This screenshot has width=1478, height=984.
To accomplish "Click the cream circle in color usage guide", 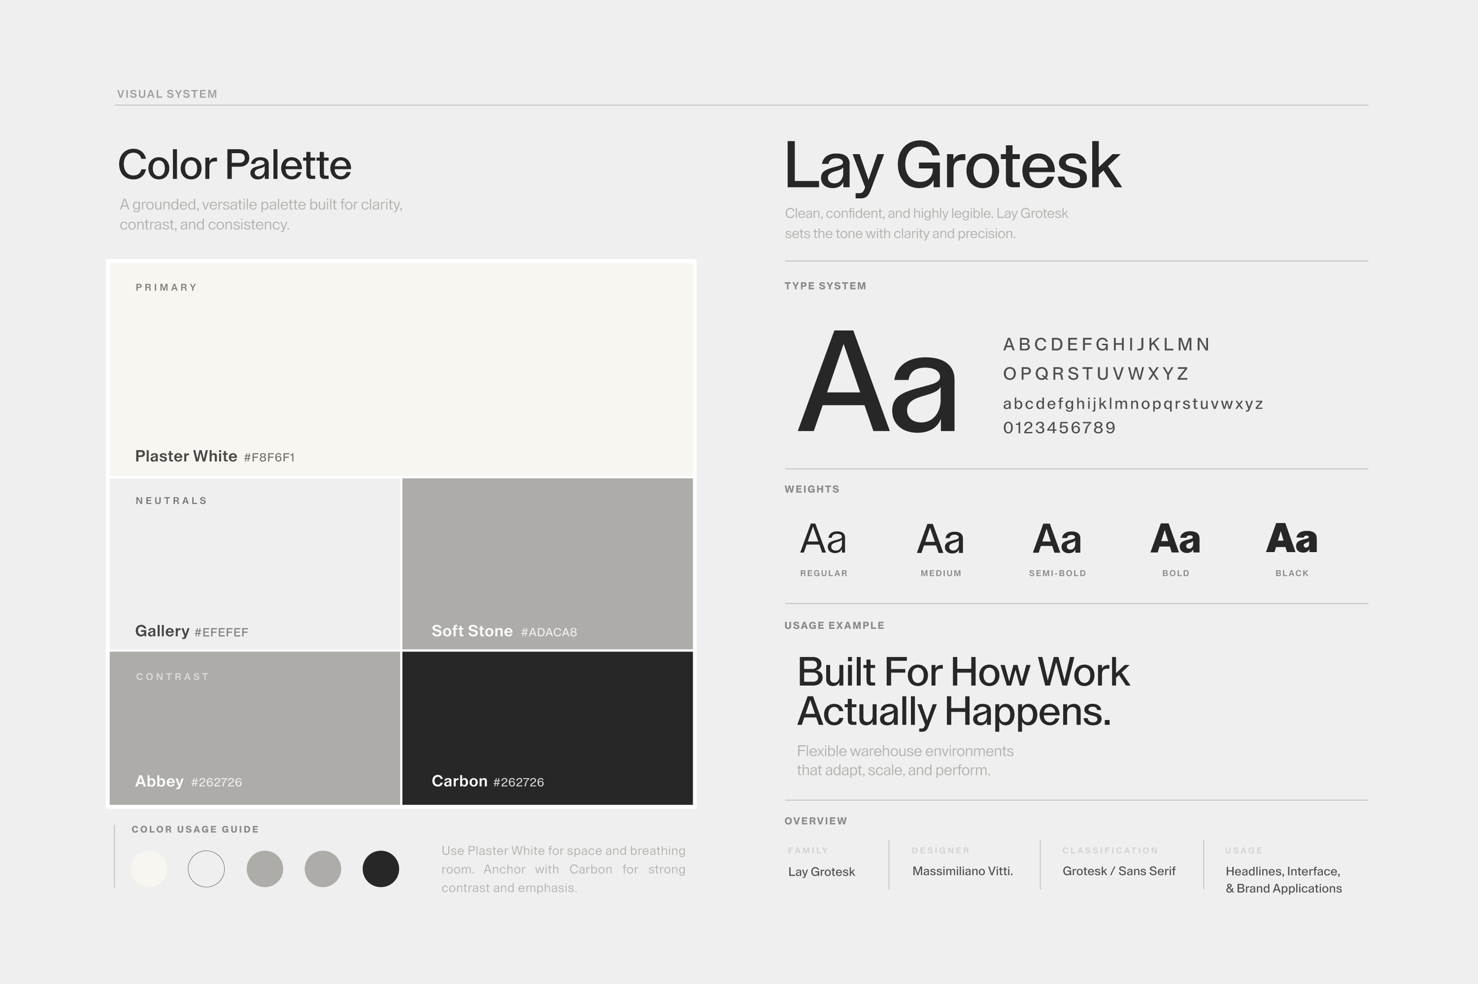I will 149,869.
